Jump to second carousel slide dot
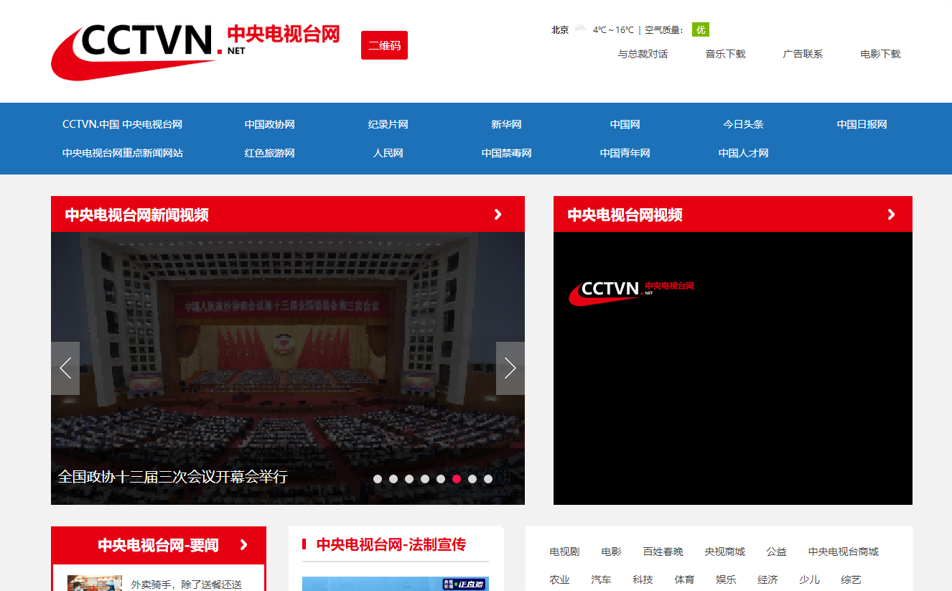The width and height of the screenshot is (952, 591). coord(393,479)
